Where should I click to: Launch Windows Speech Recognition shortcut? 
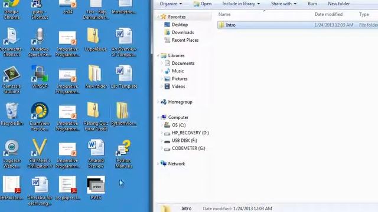tap(40, 42)
